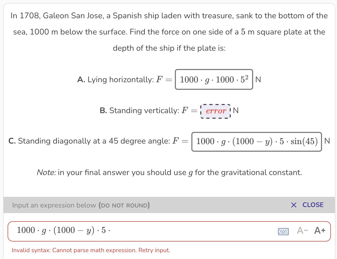Click the 'DO NOT ROUND' label text
337x259 pixels.
click(124, 205)
